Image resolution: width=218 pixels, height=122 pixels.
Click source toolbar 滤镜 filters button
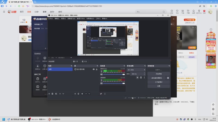pyautogui.click(x=84, y=62)
